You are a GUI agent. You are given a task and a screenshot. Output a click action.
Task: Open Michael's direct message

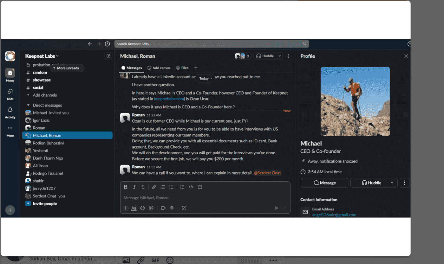pyautogui.click(x=67, y=113)
